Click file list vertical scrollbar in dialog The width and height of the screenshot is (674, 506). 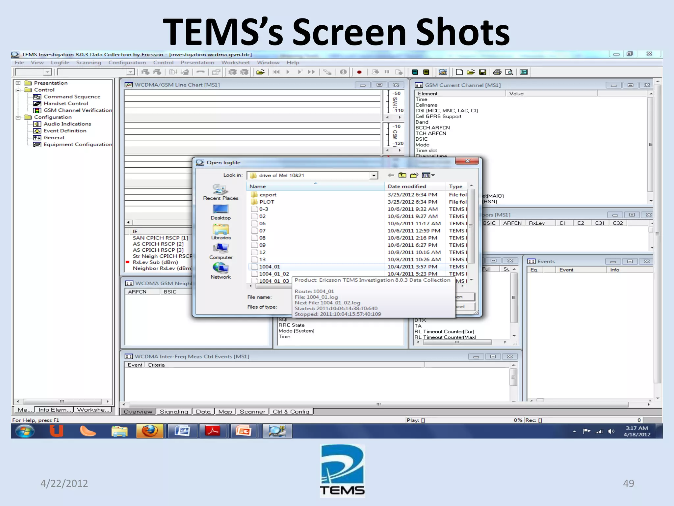click(471, 226)
